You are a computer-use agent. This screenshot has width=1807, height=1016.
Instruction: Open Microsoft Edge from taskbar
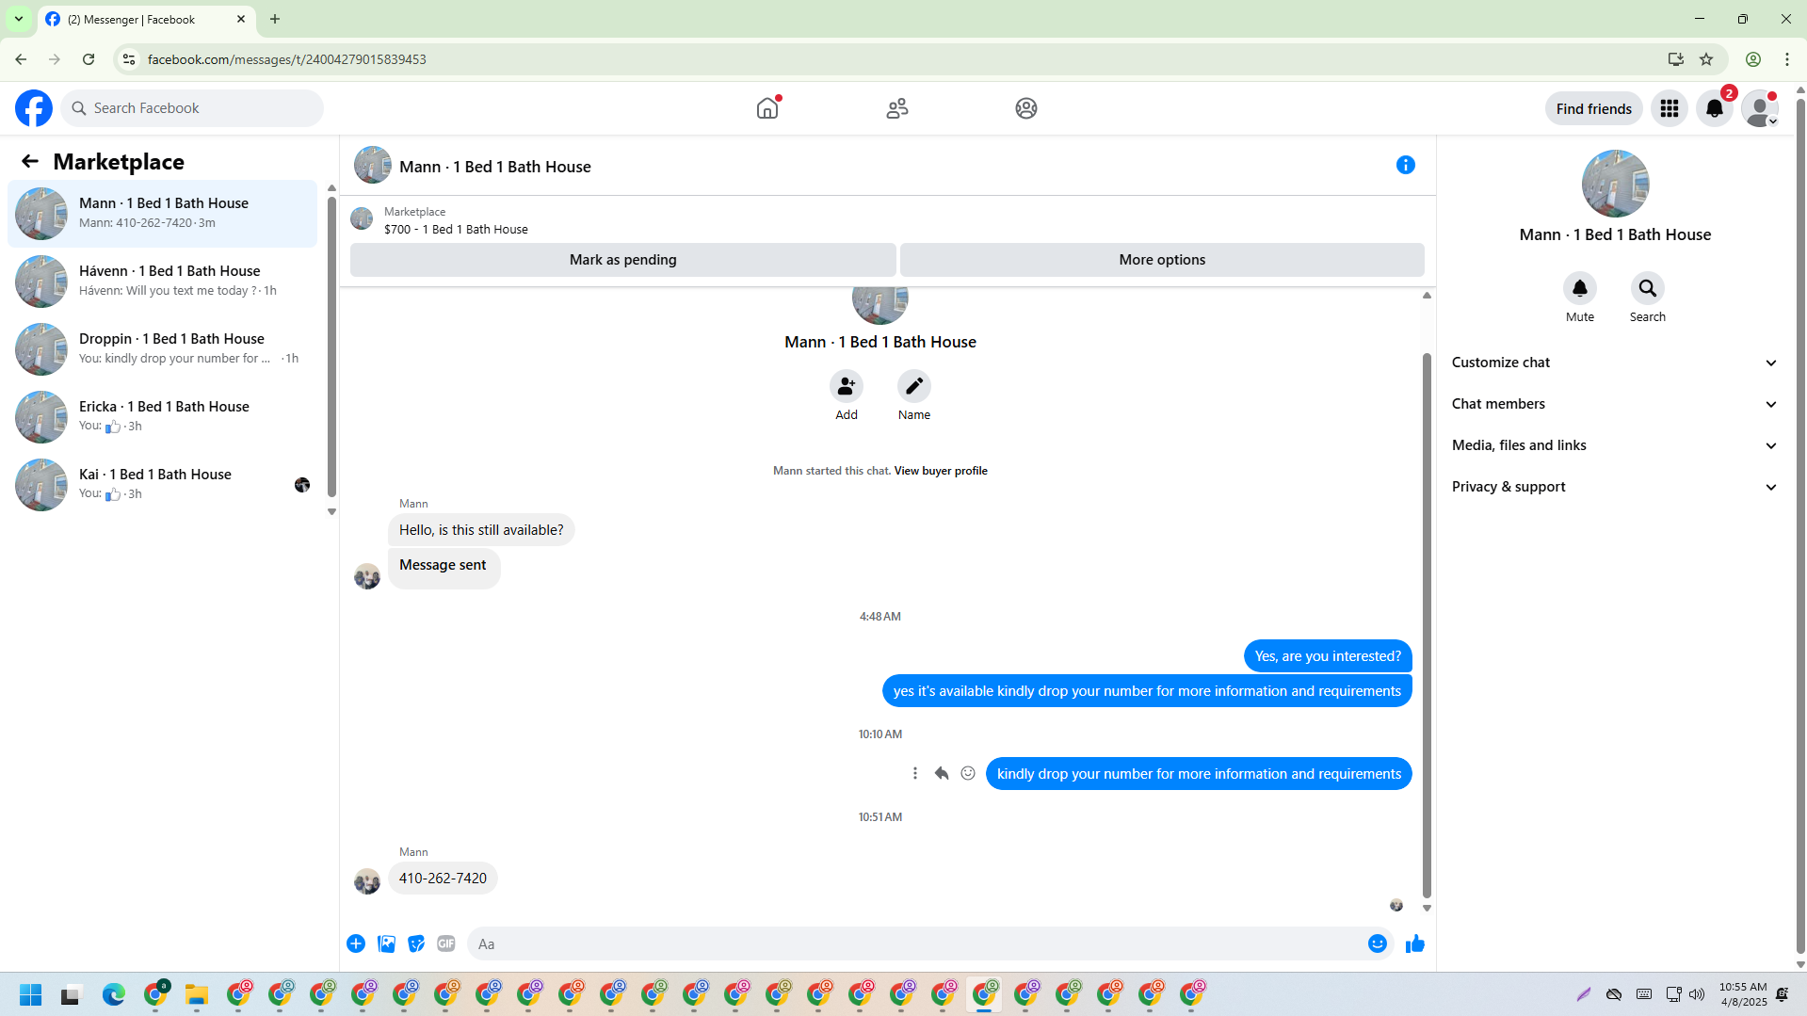114,994
